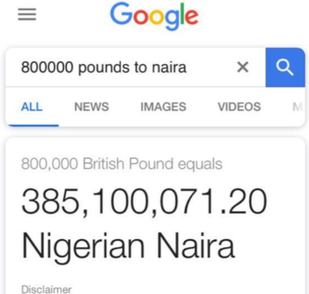
Task: Select the ALL results tab
Action: point(32,107)
